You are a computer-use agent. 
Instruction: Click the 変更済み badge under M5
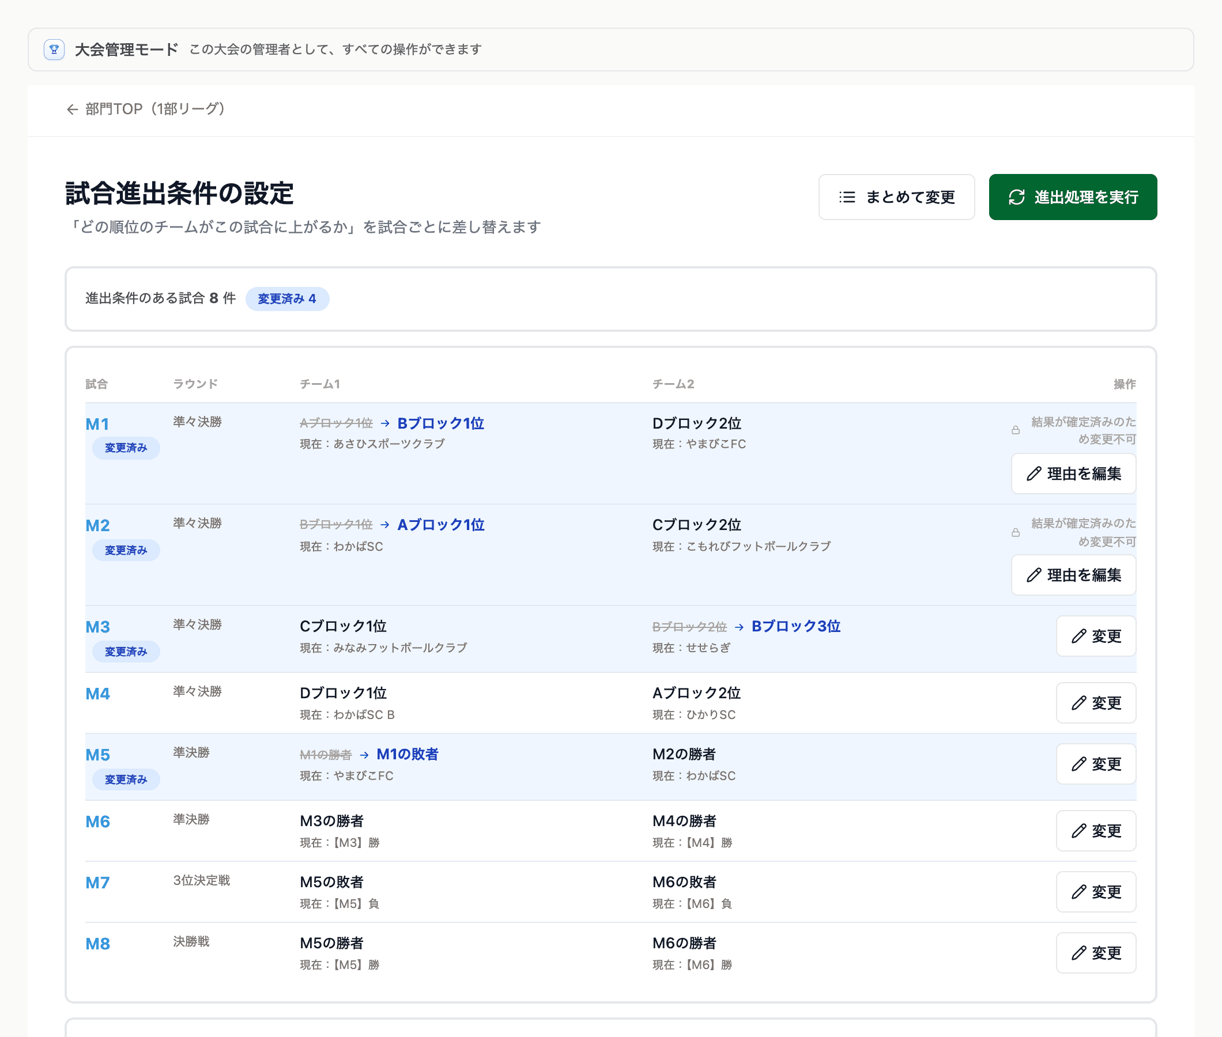point(126,779)
